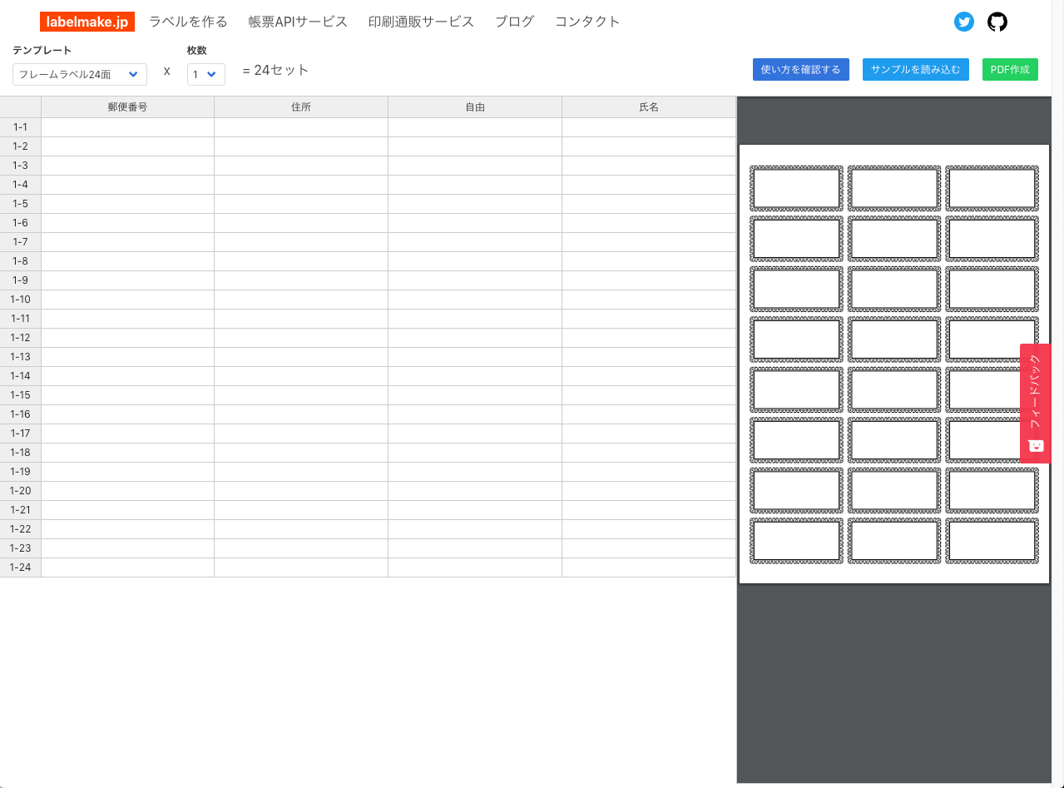Select ラベルを作る in the navigation menu
The image size is (1064, 788).
pyautogui.click(x=188, y=22)
